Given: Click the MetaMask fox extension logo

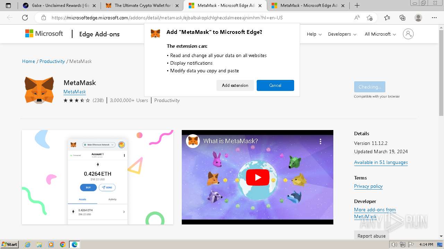Looking at the screenshot, I should 39,90.
